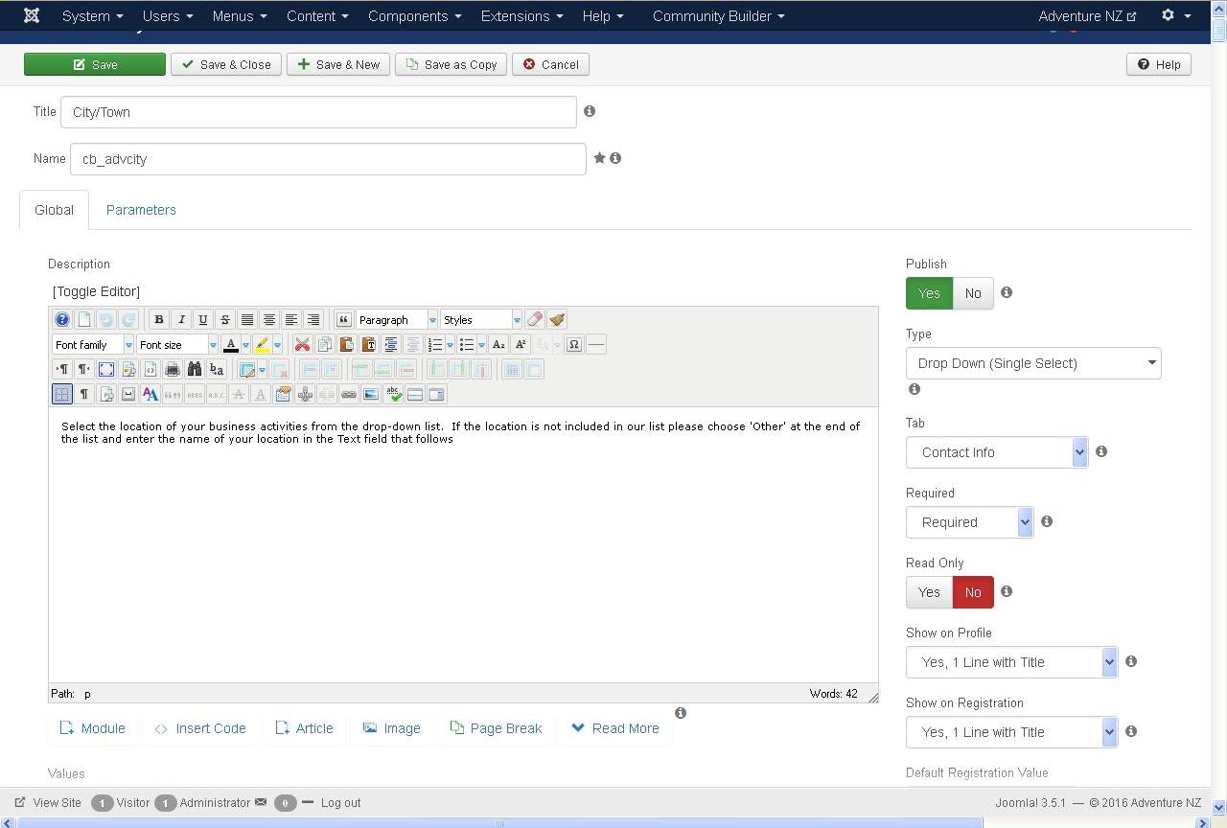The height and width of the screenshot is (828, 1227).
Task: Toggle bold formatting in editor
Action: [x=159, y=319]
